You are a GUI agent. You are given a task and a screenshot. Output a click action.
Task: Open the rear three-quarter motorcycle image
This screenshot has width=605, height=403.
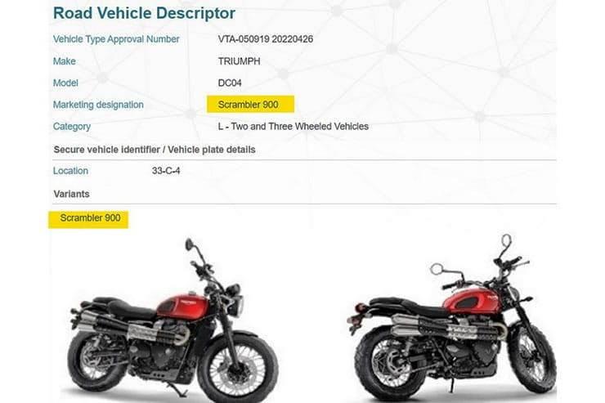(x=451, y=318)
